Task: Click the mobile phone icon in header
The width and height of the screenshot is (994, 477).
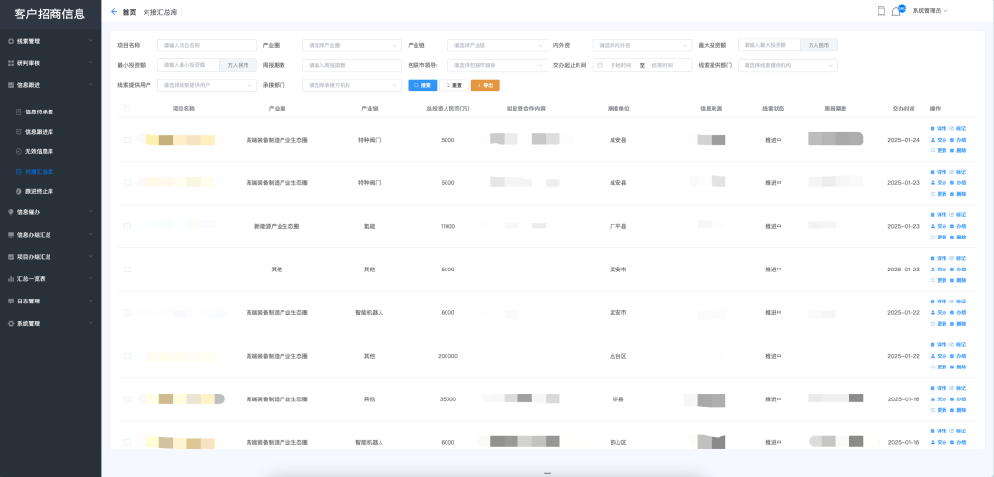Action: click(881, 12)
